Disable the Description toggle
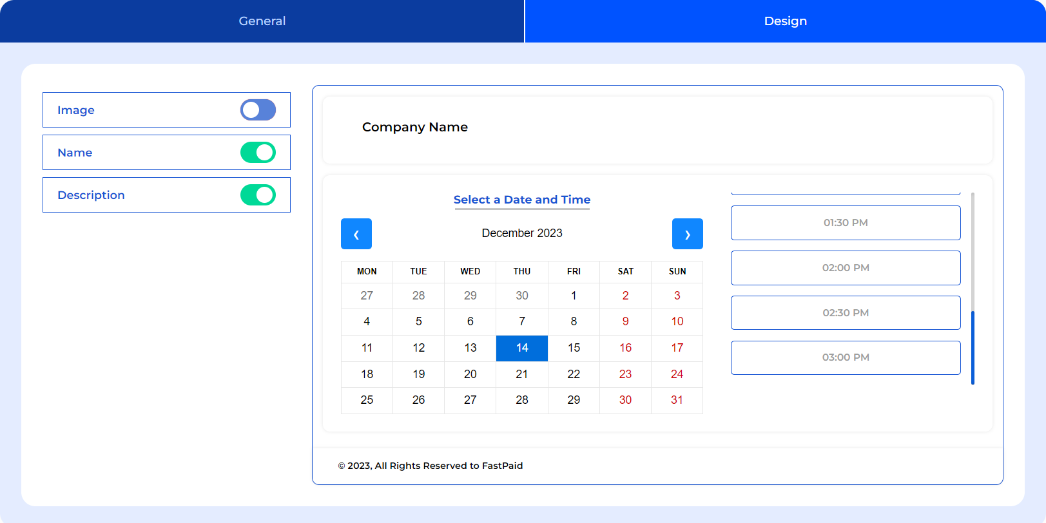 click(x=258, y=195)
